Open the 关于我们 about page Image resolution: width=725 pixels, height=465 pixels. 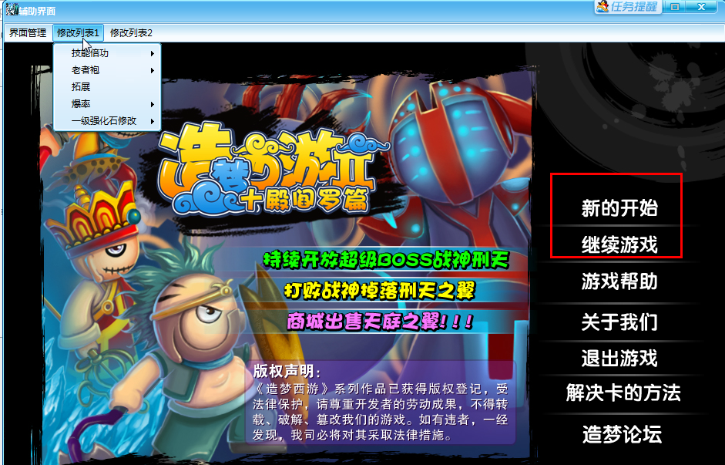pyautogui.click(x=619, y=322)
